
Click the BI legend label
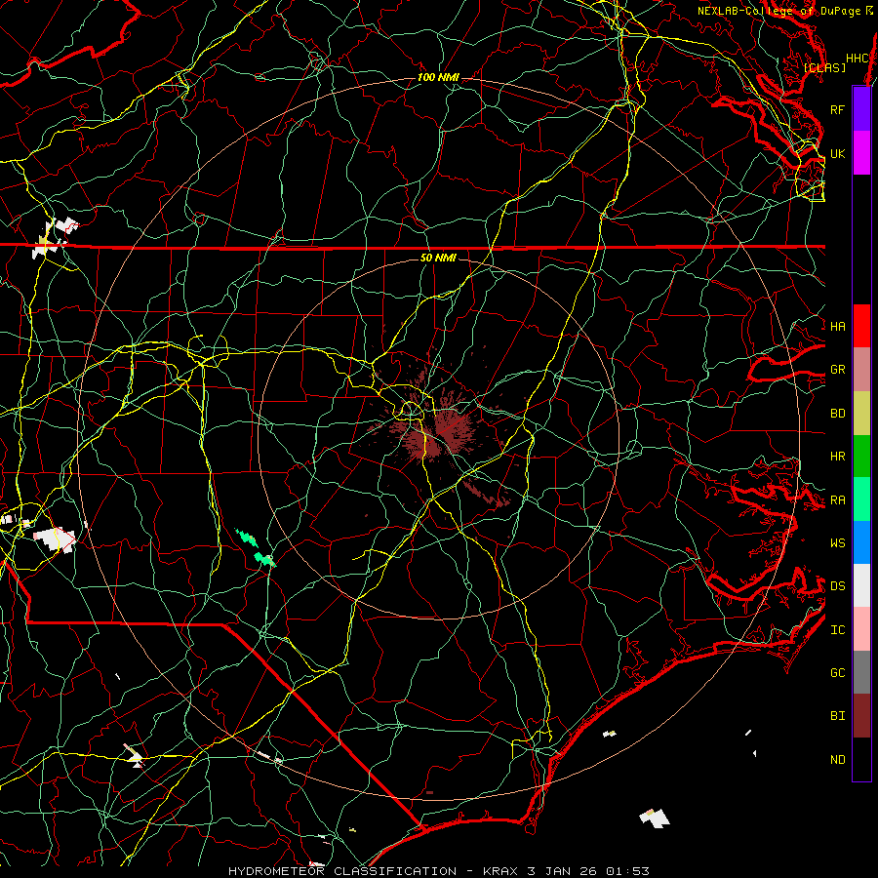838,716
